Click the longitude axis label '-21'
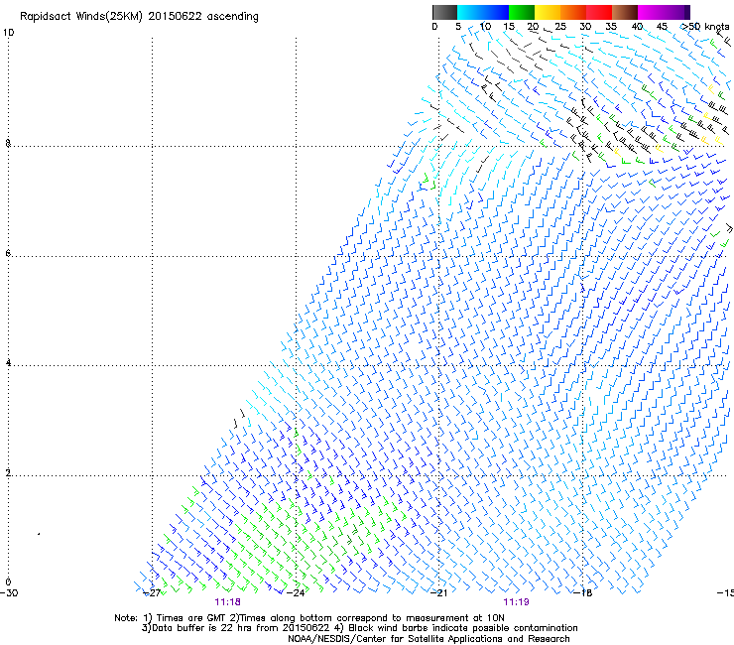This screenshot has height=645, width=734. pos(439,593)
